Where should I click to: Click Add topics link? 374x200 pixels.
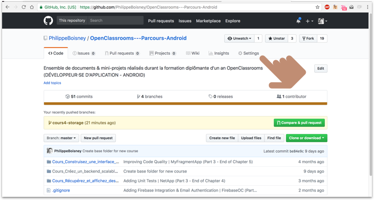coord(52,83)
